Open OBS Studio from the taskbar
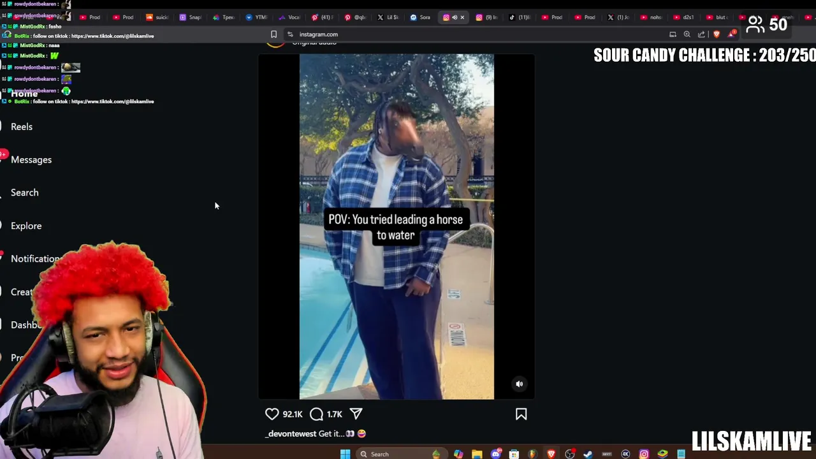The image size is (816, 459). tap(570, 454)
